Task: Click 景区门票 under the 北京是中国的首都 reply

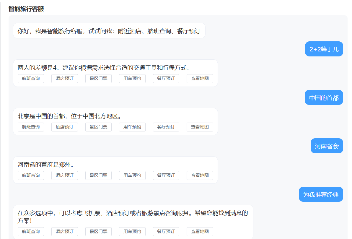Action: tap(98, 127)
